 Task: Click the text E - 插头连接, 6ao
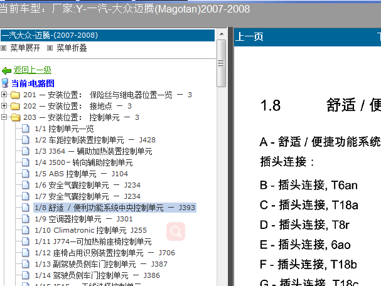[305, 245]
